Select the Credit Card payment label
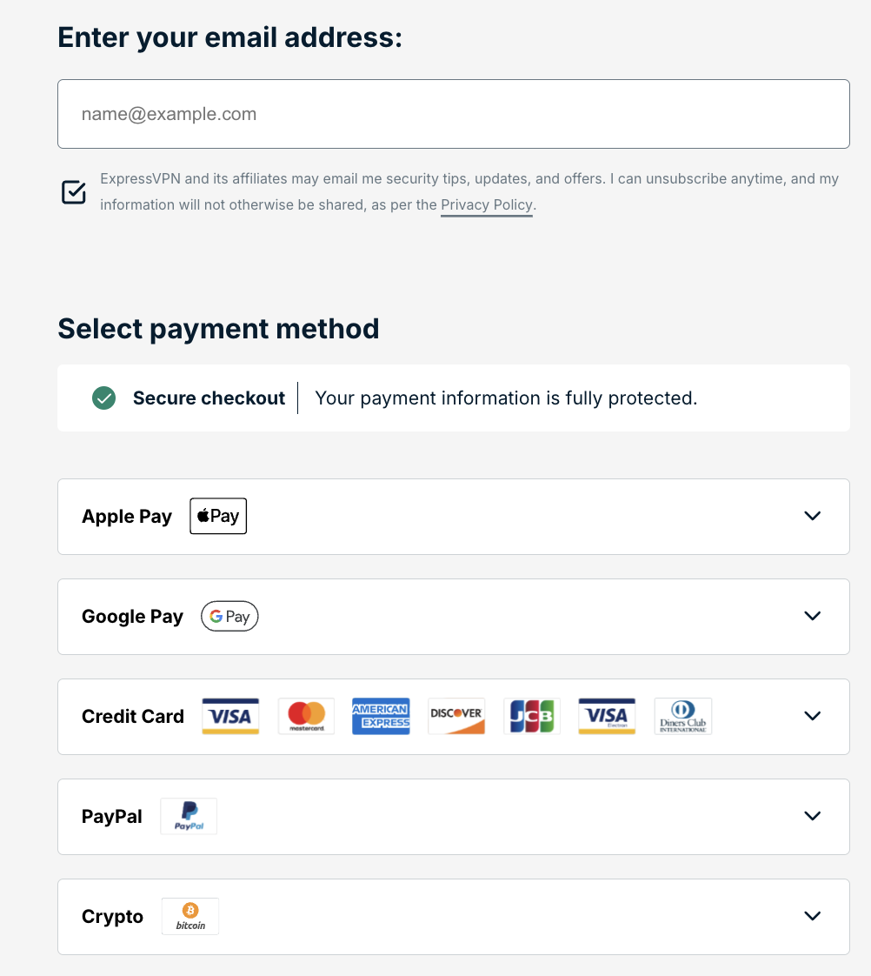Viewport: 871px width, 976px height. coord(133,717)
